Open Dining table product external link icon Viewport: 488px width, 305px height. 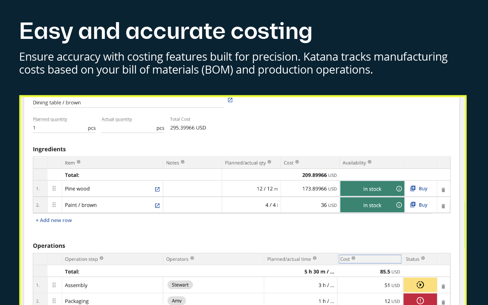click(230, 100)
